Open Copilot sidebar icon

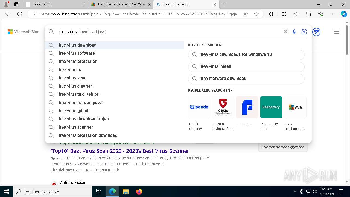(344, 14)
